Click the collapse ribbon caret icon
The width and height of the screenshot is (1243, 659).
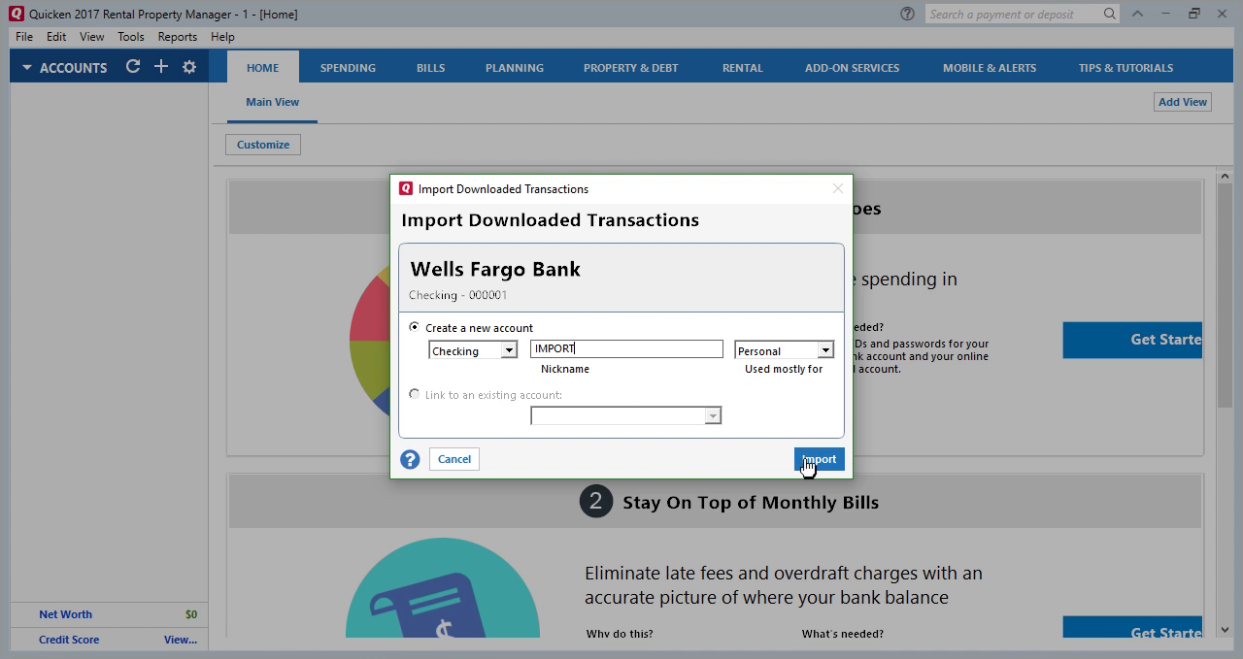tap(1137, 14)
